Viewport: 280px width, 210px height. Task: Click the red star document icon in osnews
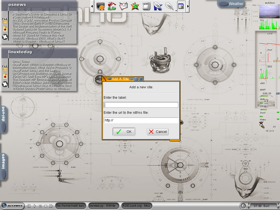tap(5, 29)
